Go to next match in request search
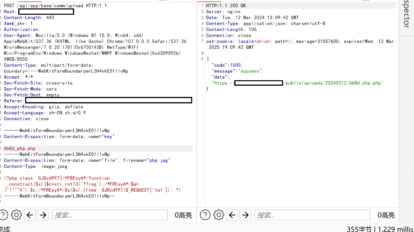The image size is (414, 232). tap(43, 215)
